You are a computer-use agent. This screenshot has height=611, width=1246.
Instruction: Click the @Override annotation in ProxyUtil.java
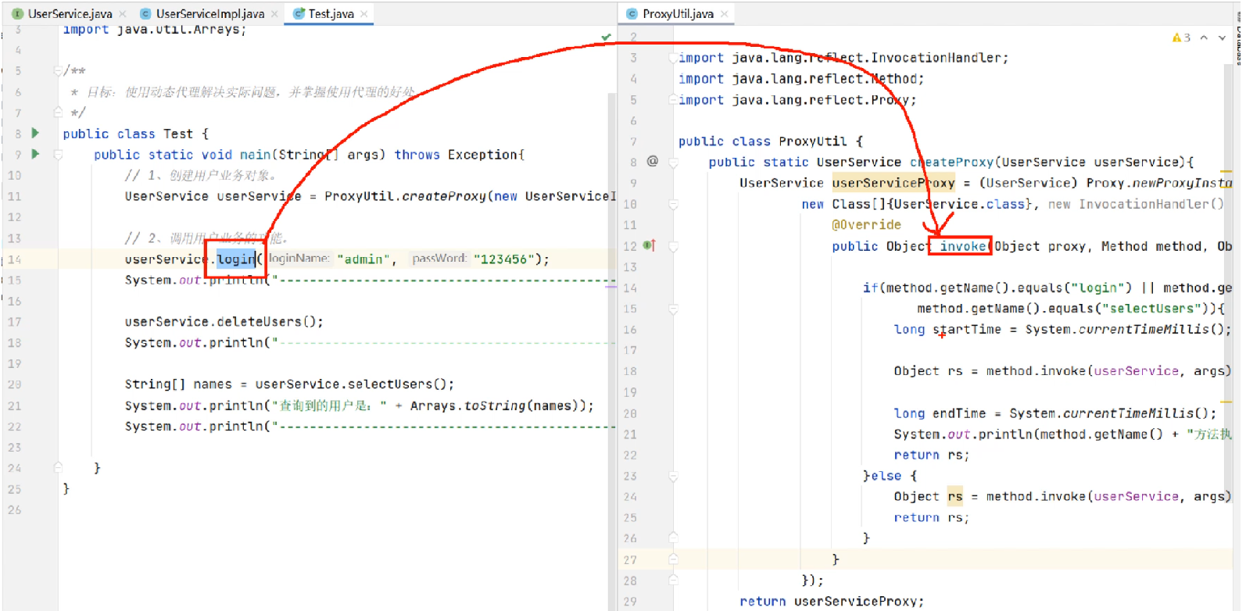(x=866, y=224)
